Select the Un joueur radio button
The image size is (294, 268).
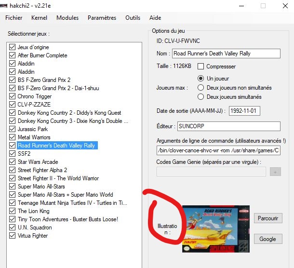pyautogui.click(x=200, y=79)
